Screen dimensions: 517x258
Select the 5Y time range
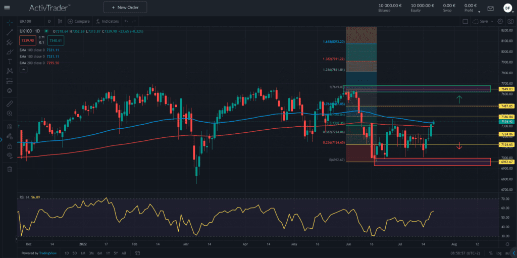pos(116,253)
